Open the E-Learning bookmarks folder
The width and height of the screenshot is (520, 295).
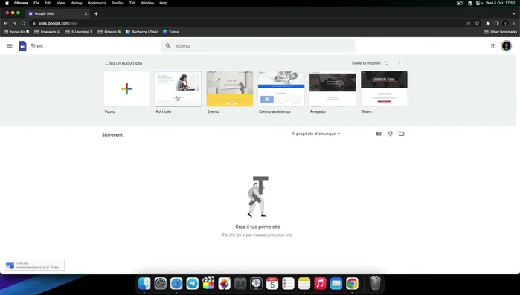pos(79,32)
